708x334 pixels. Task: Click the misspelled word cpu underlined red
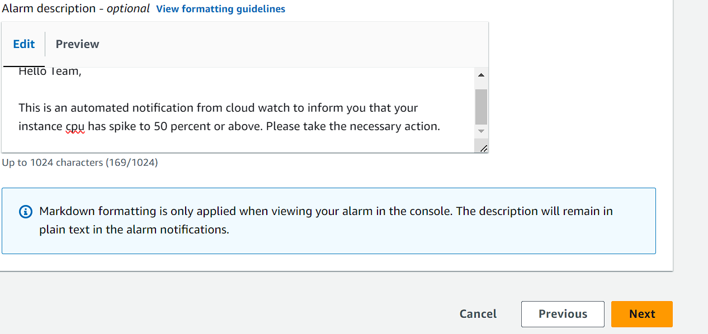pos(75,127)
